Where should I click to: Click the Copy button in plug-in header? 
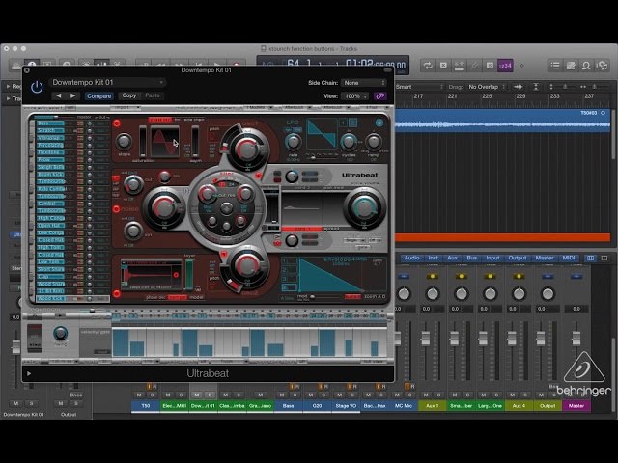128,95
